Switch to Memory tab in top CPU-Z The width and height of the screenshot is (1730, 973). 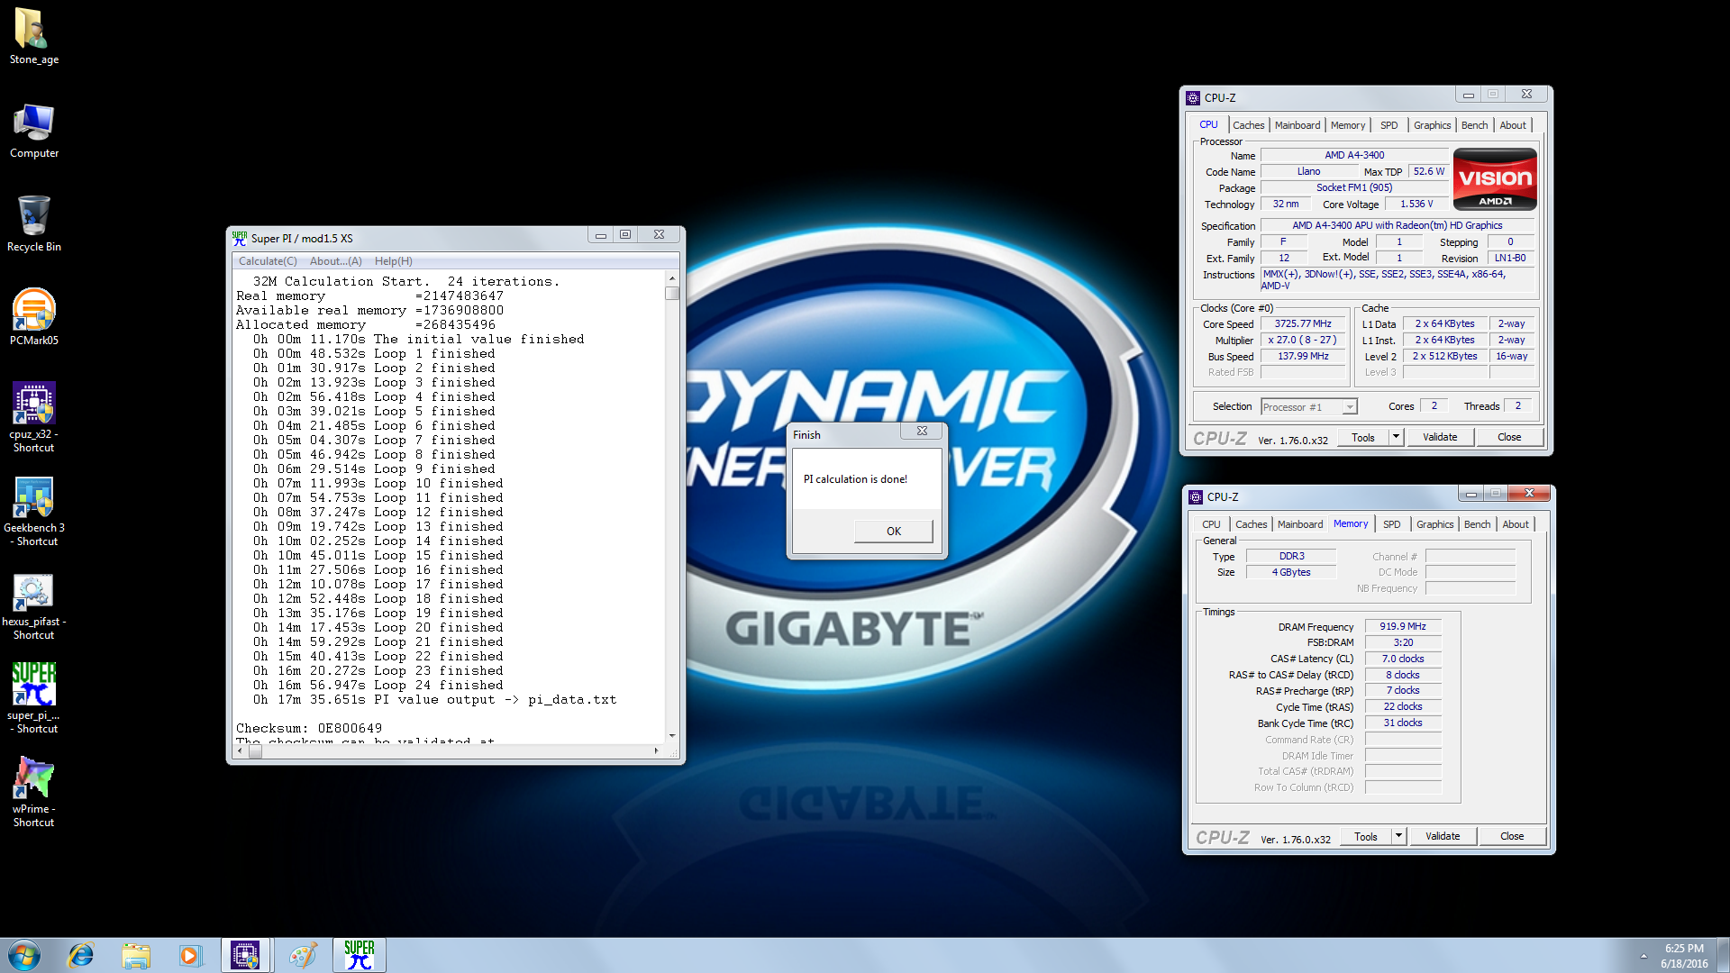(x=1348, y=125)
